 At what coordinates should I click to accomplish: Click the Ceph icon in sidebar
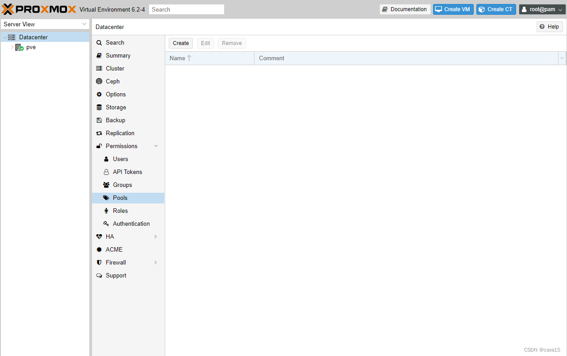point(99,82)
